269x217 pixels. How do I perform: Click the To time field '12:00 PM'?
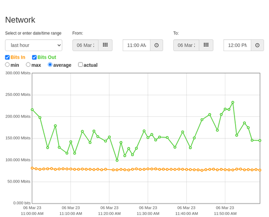click(237, 45)
